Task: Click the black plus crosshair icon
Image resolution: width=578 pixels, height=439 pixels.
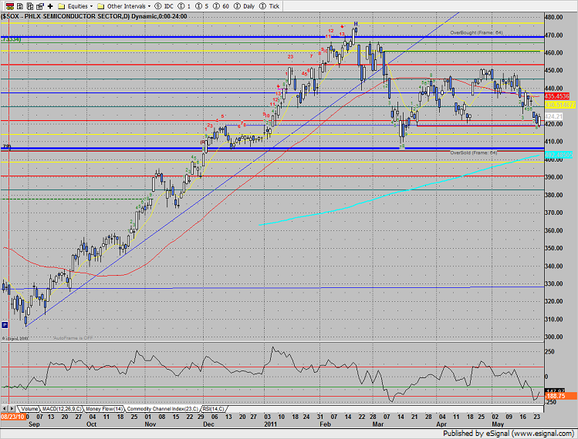Action: click(50, 6)
